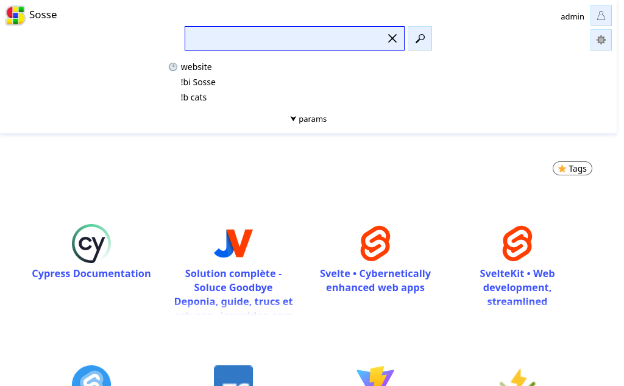Expand the params section
The width and height of the screenshot is (624, 386).
coord(308,119)
